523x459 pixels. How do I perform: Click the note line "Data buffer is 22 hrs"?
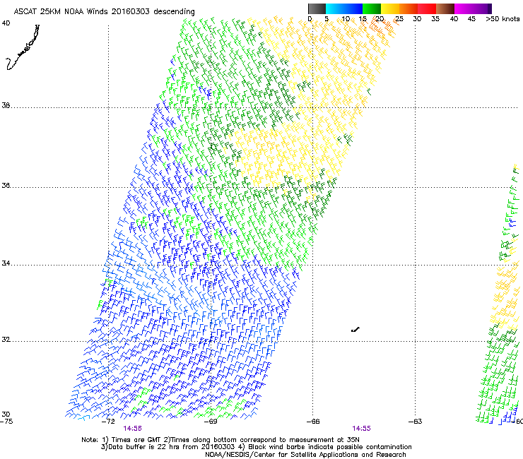256,447
